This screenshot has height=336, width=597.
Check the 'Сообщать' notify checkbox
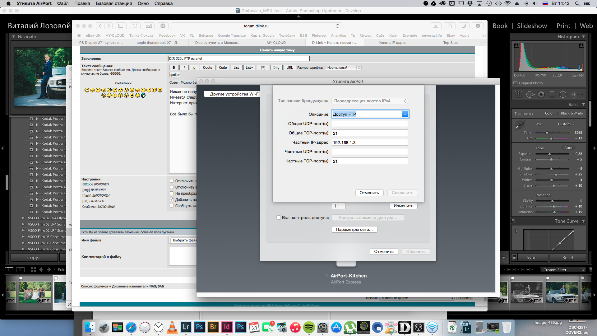click(172, 206)
